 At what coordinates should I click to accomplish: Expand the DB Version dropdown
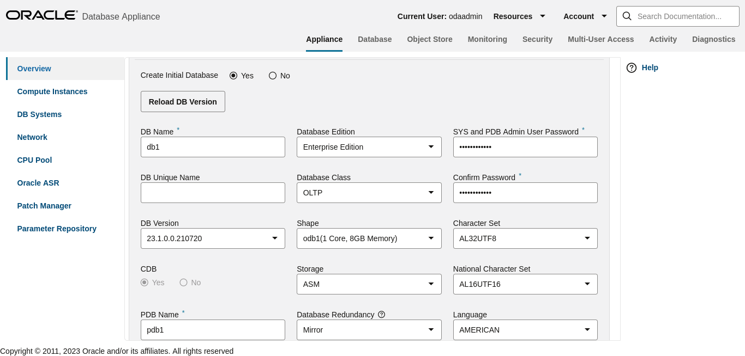(x=213, y=238)
